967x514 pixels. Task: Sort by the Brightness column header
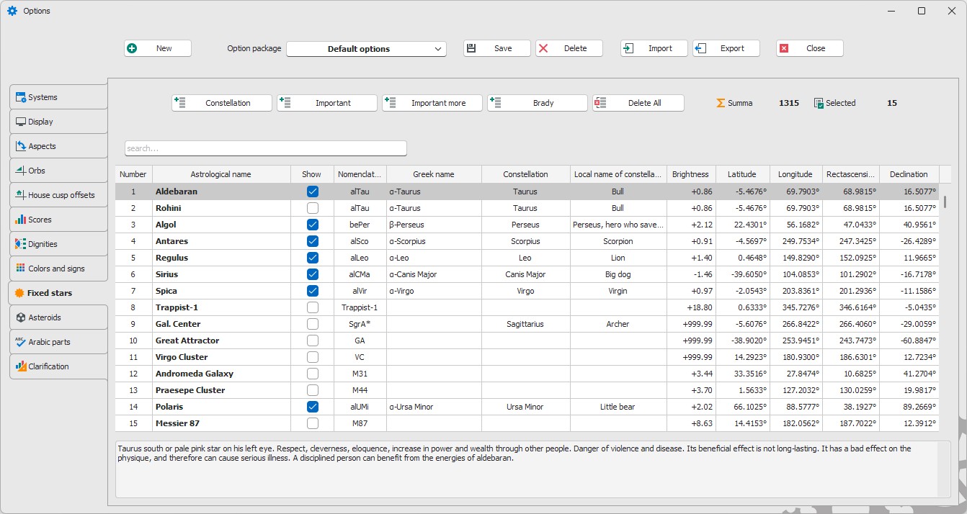(x=691, y=174)
